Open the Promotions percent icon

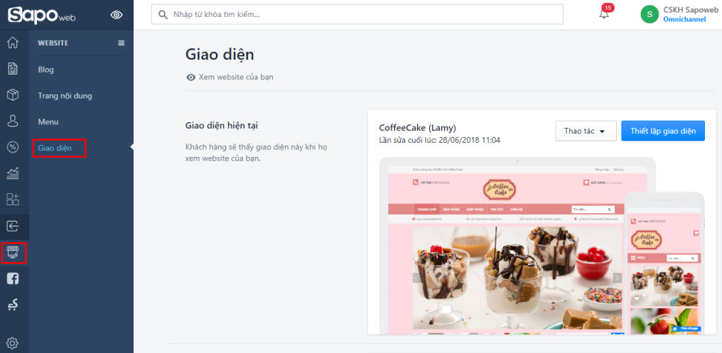click(x=13, y=148)
